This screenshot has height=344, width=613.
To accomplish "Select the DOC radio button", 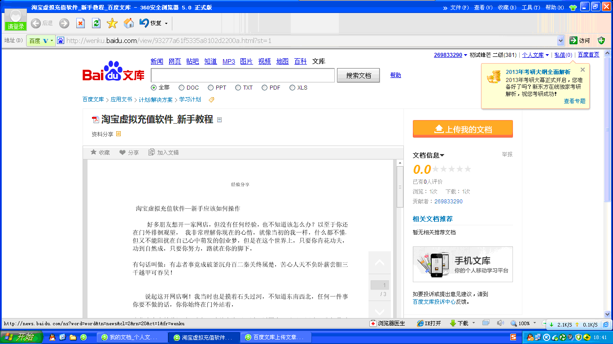I will tap(181, 88).
